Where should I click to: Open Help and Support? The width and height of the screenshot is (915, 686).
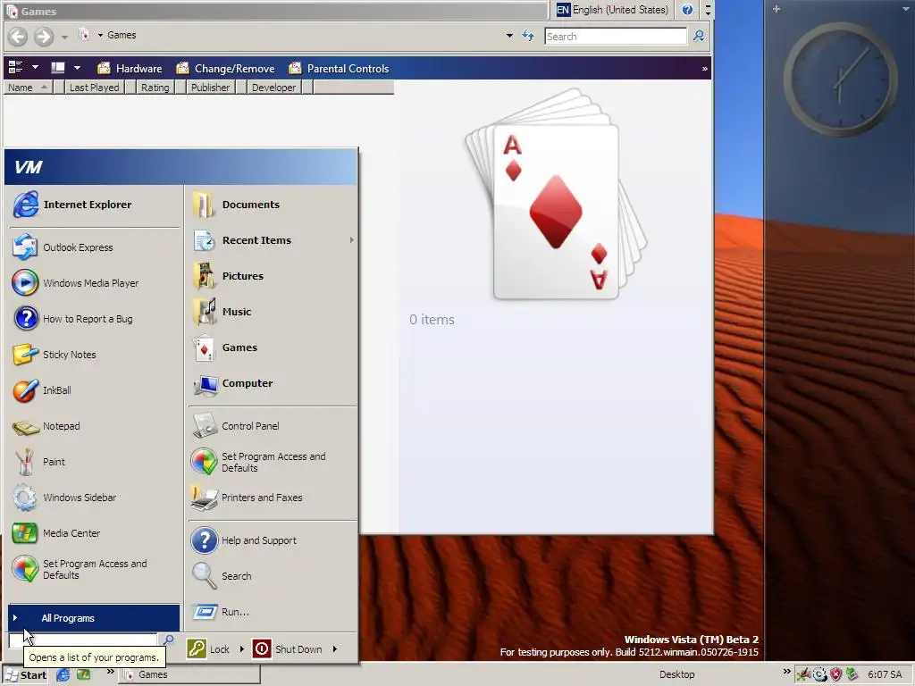[x=273, y=540]
